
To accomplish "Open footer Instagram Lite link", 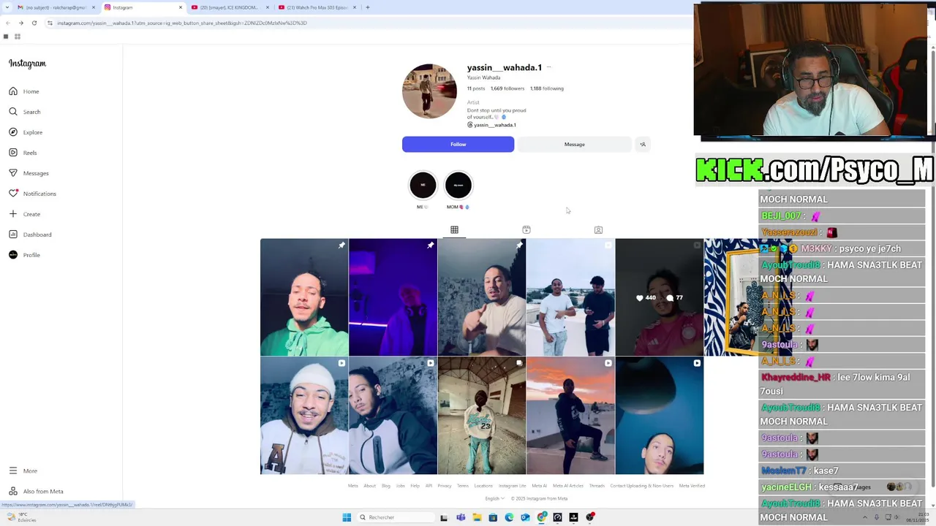I will 512,486.
